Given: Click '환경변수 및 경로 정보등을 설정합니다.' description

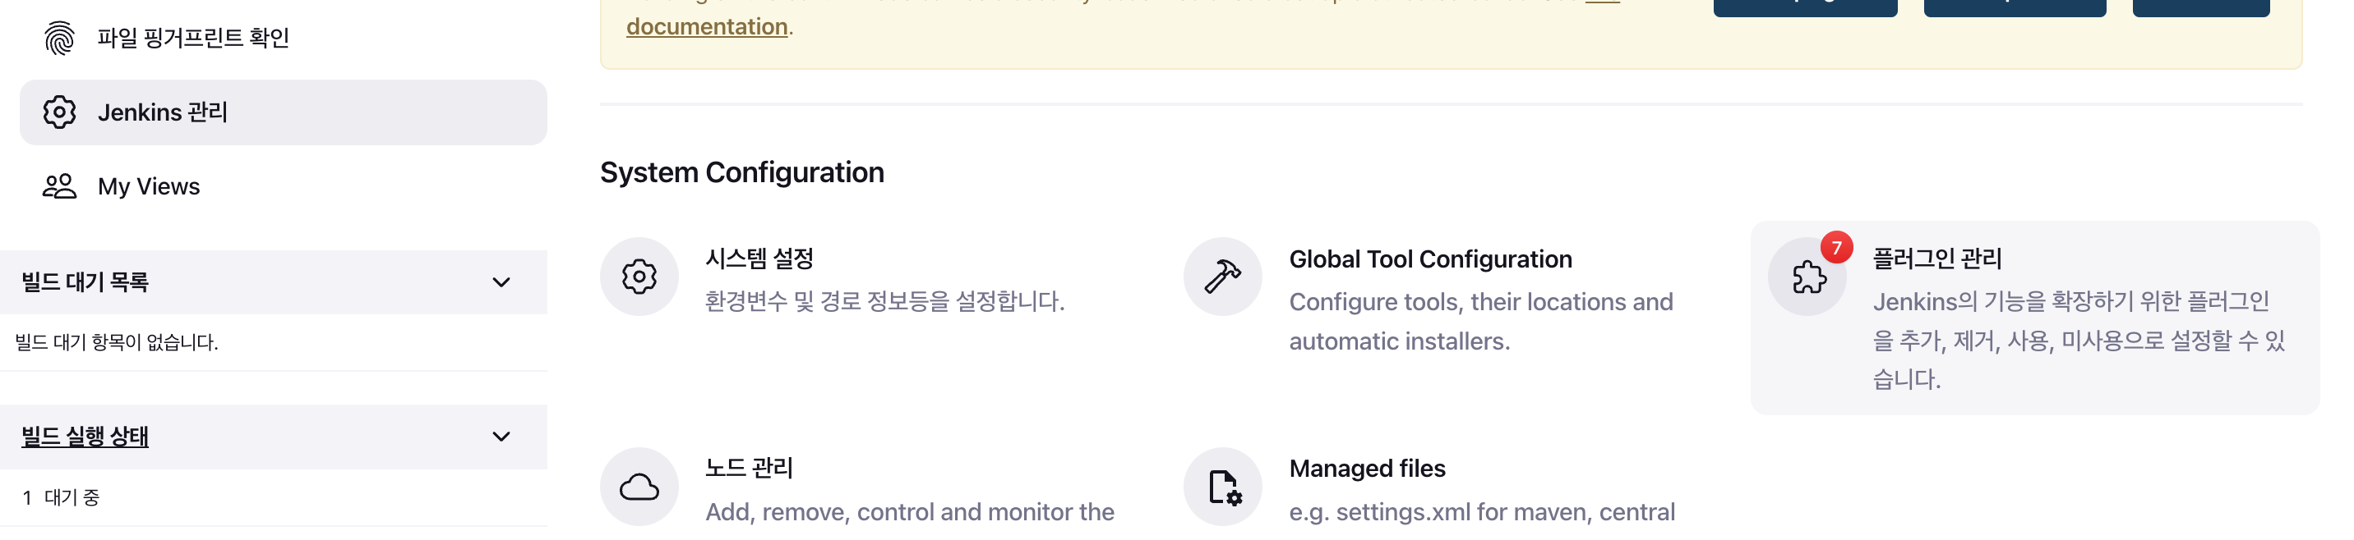Looking at the screenshot, I should (x=884, y=301).
